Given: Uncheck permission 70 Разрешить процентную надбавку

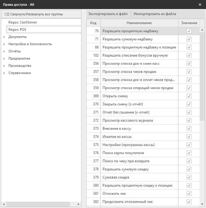Looking at the screenshot, I should (189, 31).
